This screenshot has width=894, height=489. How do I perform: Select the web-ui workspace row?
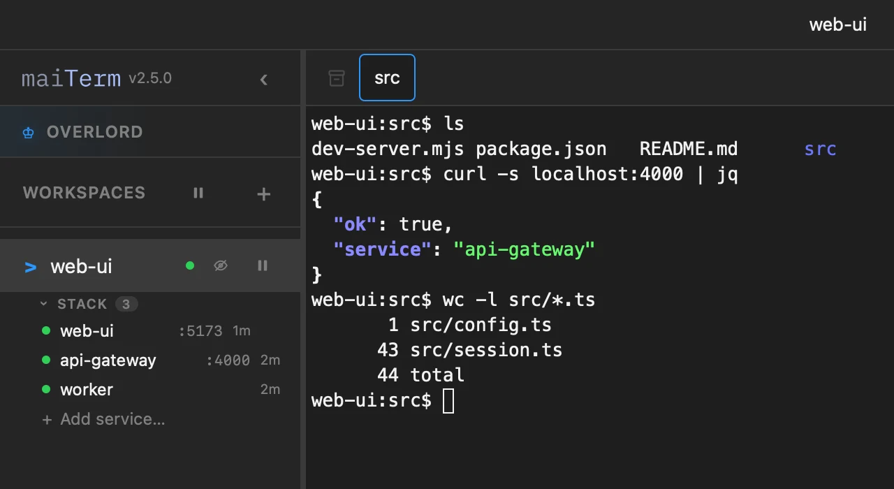(150, 265)
